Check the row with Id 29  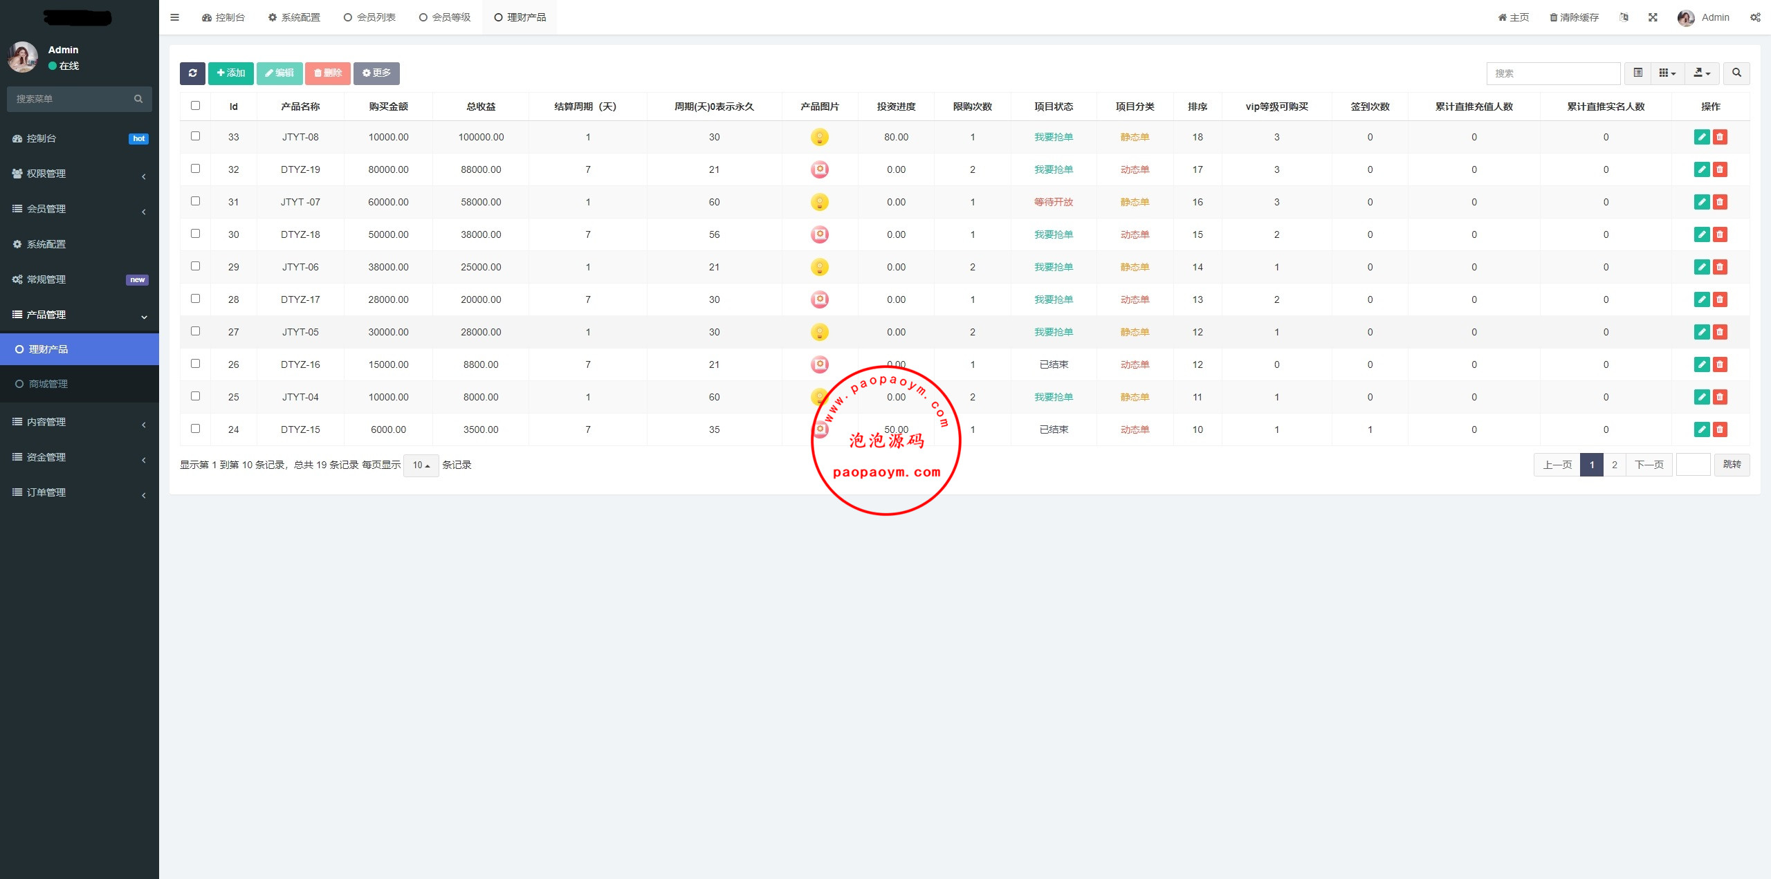point(195,266)
